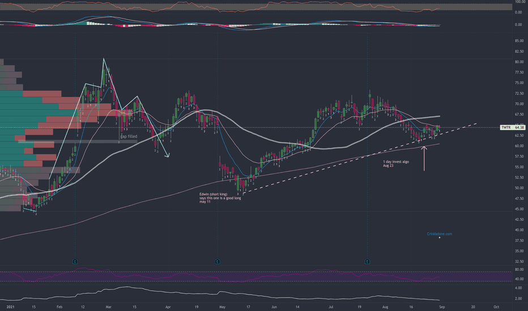This screenshot has height=311, width=528.
Task: Click the earnings E marker before May
Action: click(x=218, y=261)
